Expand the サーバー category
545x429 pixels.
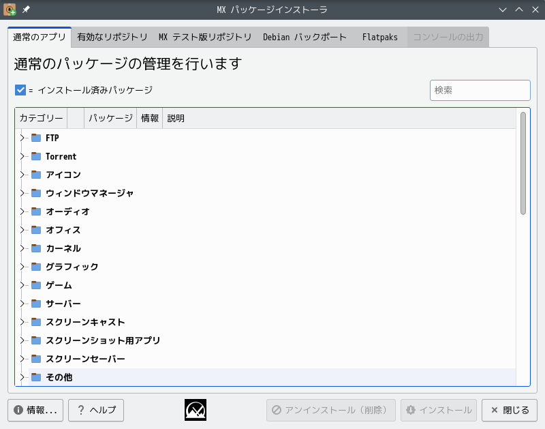point(22,304)
